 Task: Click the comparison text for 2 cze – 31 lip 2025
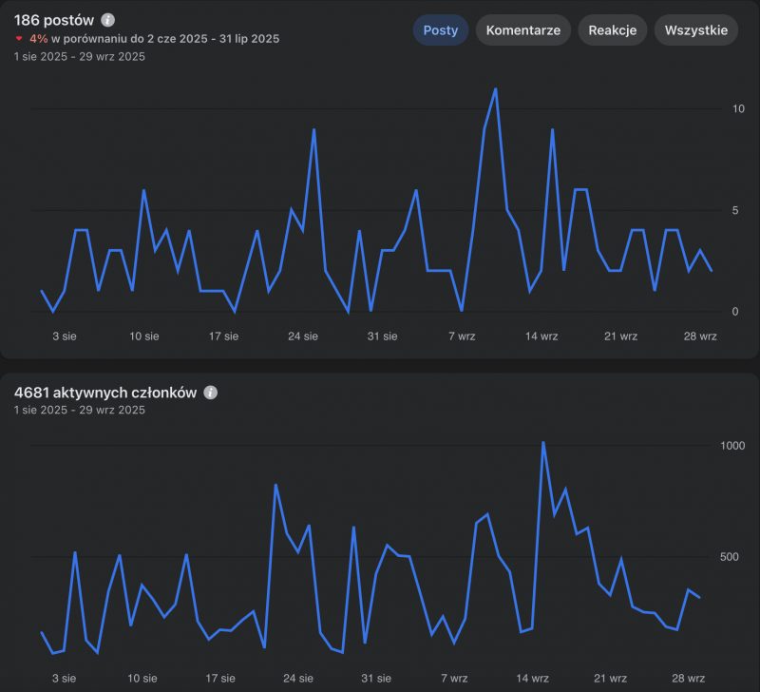tap(165, 39)
